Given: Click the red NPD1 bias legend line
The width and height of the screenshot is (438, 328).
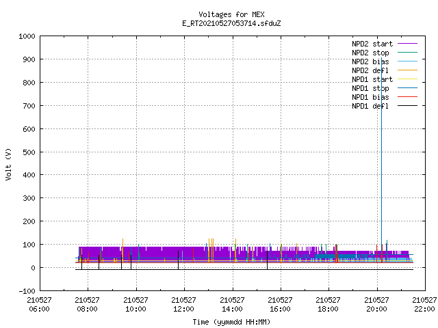Looking at the screenshot, I should pyautogui.click(x=408, y=97).
